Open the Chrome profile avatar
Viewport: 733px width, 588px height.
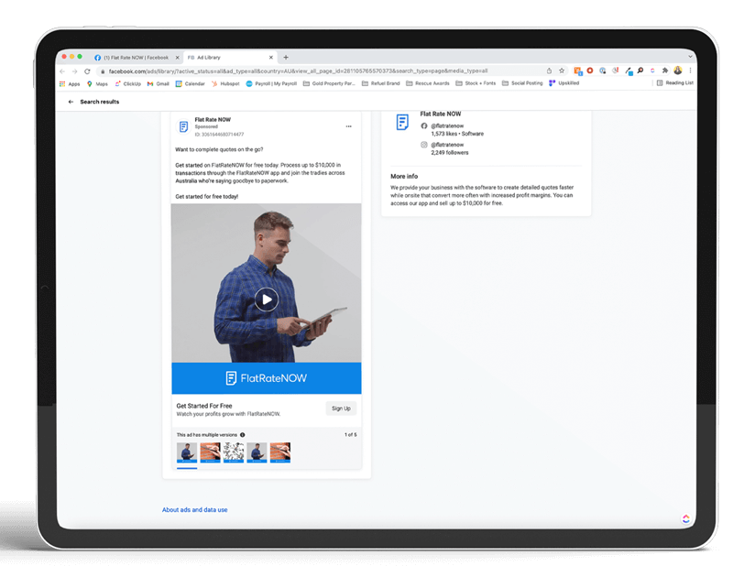[678, 71]
